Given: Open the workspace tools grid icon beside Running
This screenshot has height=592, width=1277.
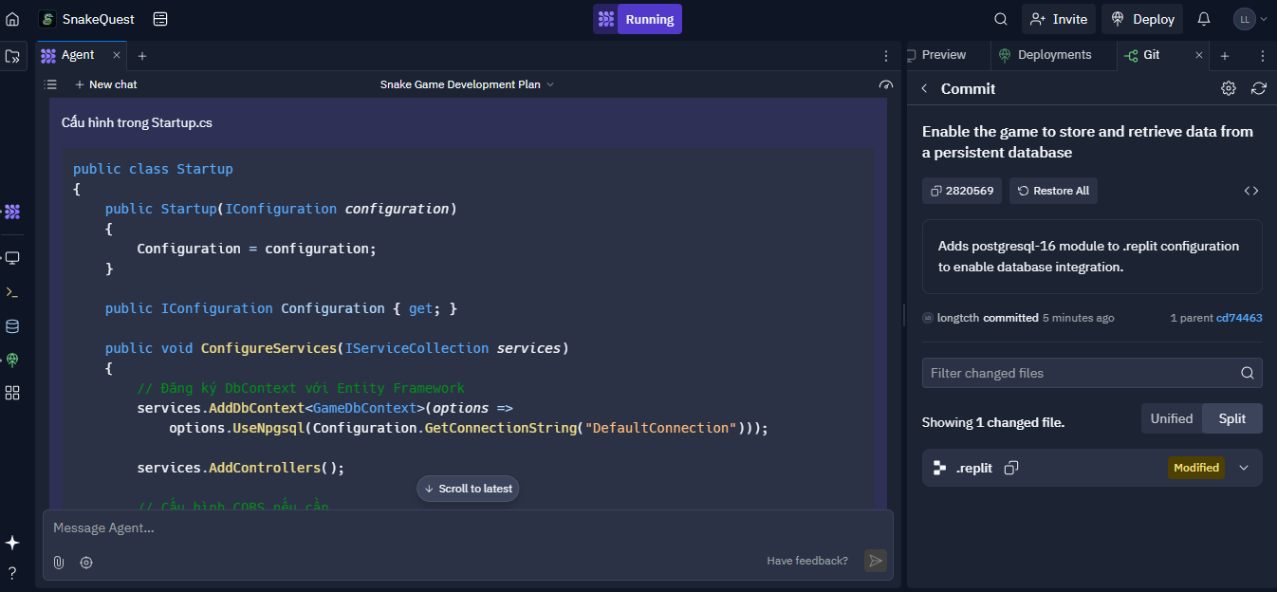Looking at the screenshot, I should [x=605, y=19].
